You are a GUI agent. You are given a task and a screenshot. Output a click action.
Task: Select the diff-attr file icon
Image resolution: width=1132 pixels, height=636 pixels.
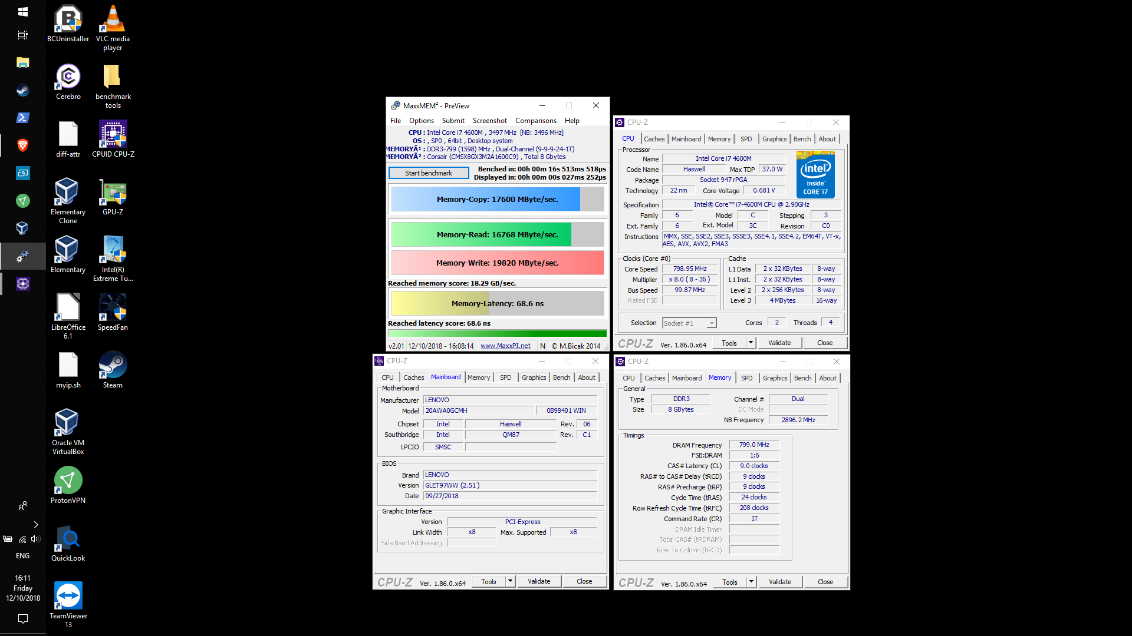68,139
